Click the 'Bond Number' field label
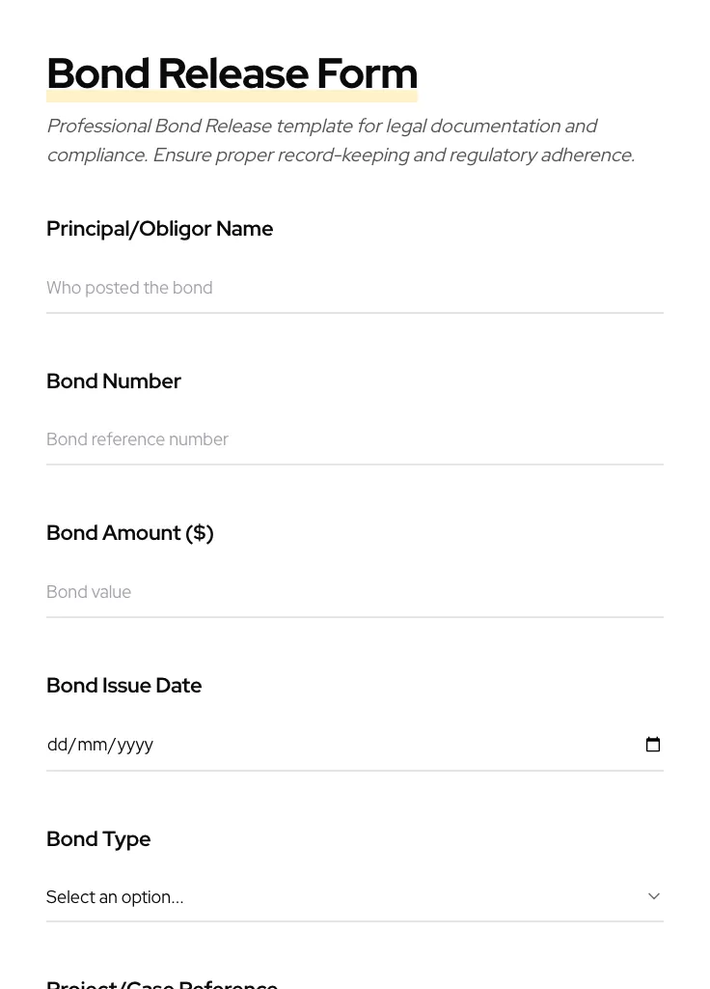 click(114, 381)
